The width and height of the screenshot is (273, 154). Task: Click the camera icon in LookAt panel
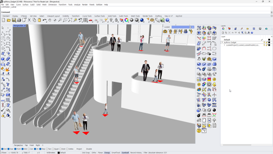(165, 31)
